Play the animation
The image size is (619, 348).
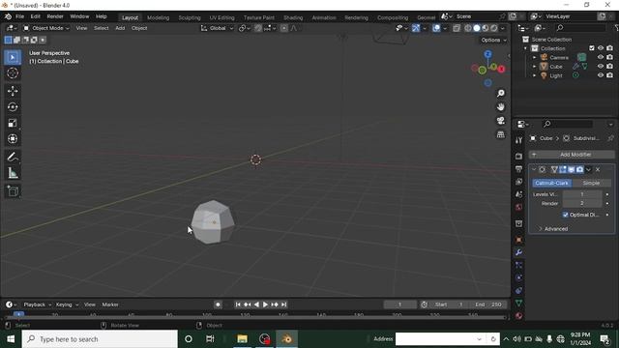click(265, 304)
